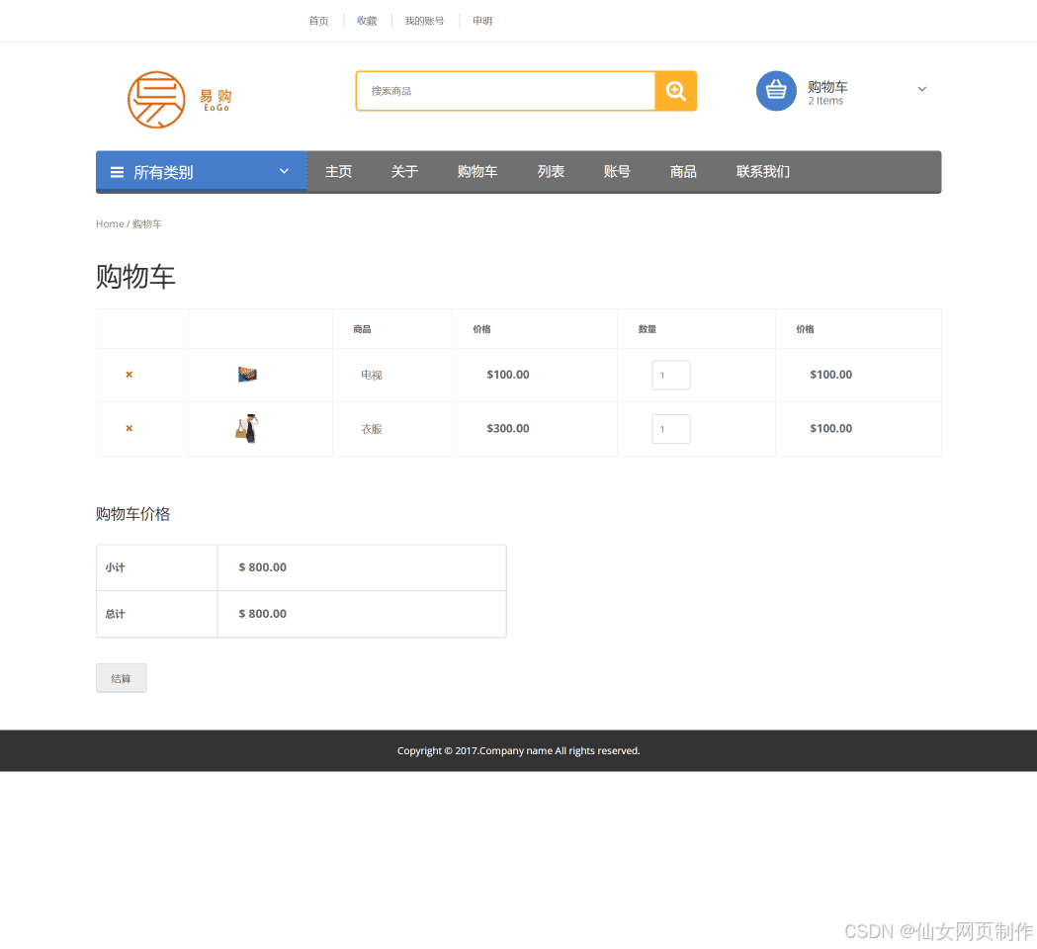Open the 电视 product thumbnail
This screenshot has height=949, width=1037.
click(247, 375)
